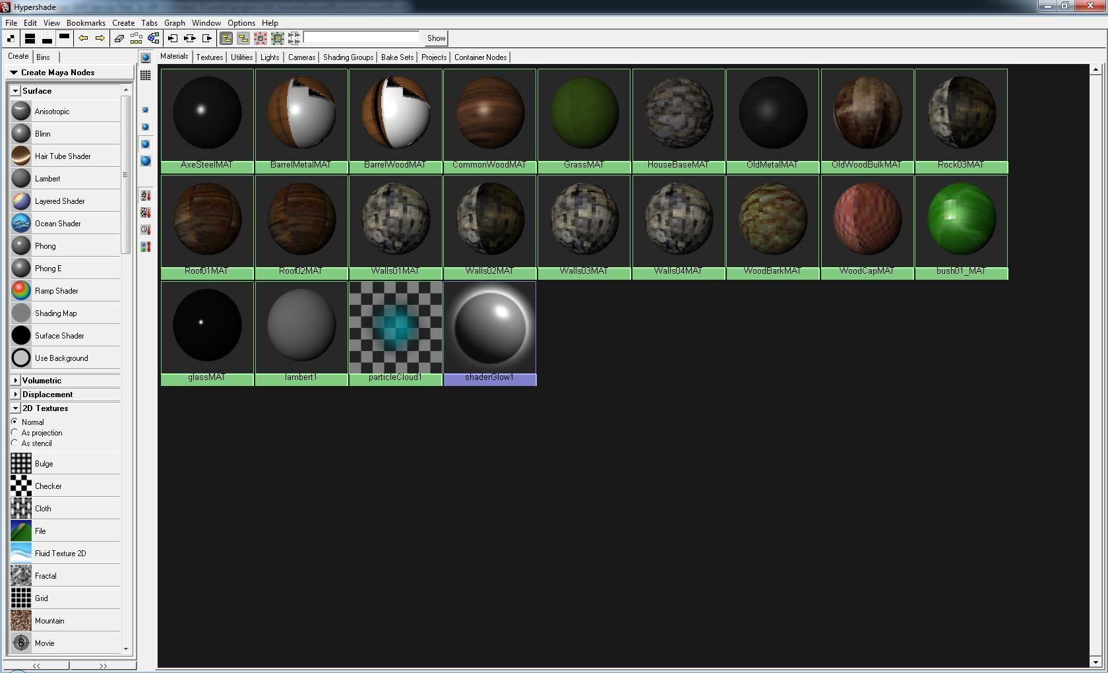Click the red container toolbar icon
Screen dimensions: 1108x673
click(x=261, y=38)
